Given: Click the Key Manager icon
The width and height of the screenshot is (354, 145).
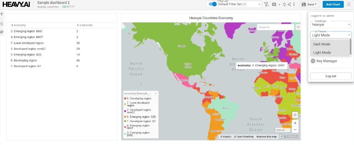Looking at the screenshot, I should [313, 61].
